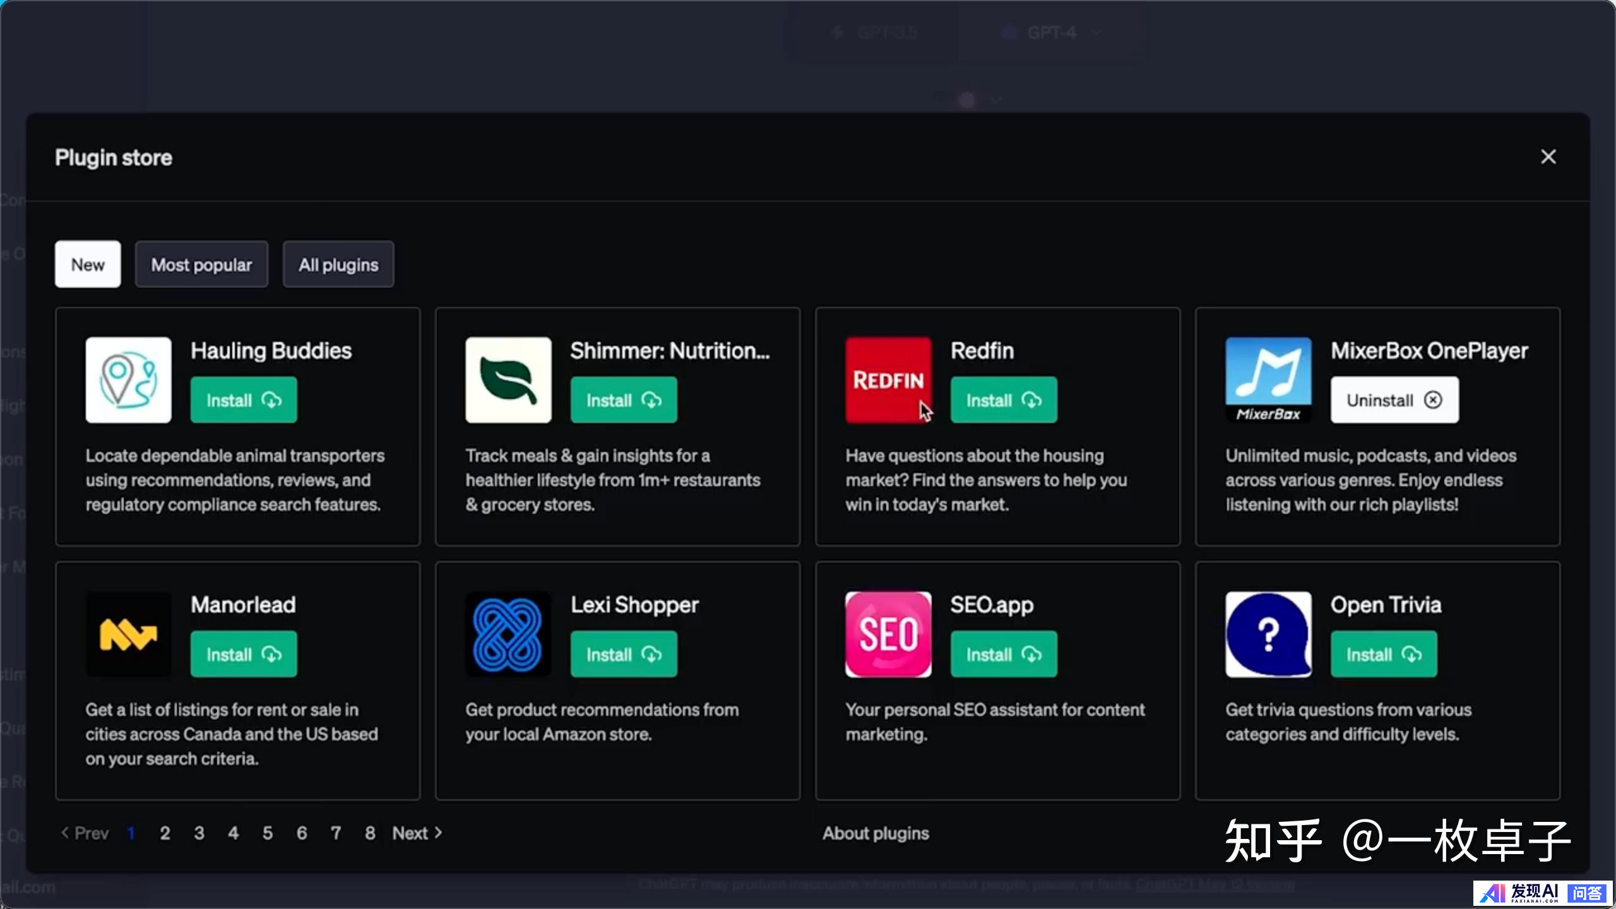
Task: Jump to page 5 of plugins
Action: pos(268,833)
